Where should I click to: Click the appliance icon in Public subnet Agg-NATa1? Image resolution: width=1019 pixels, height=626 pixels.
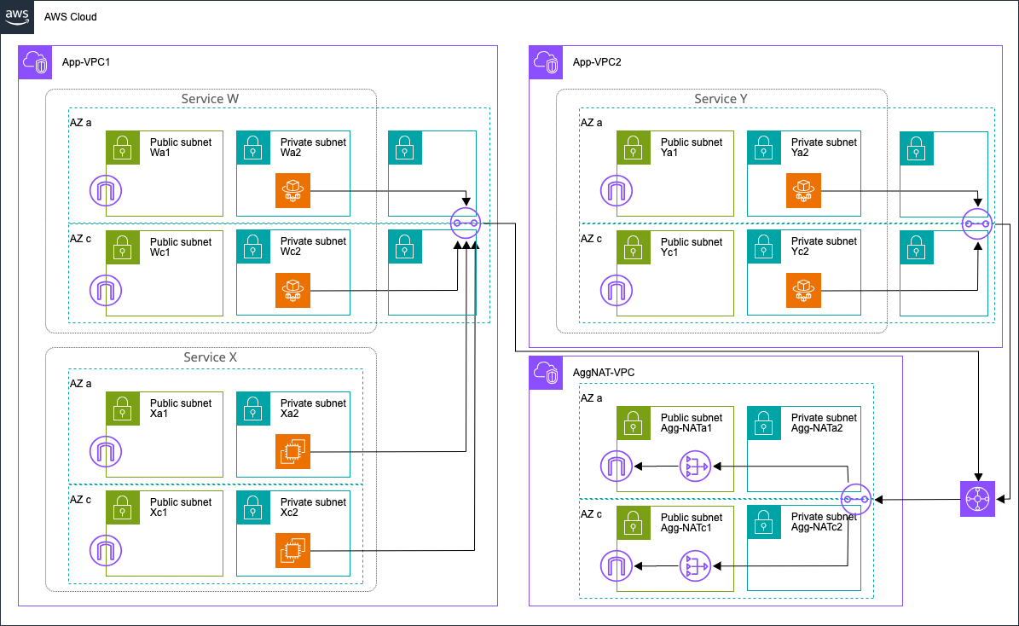[x=695, y=467]
